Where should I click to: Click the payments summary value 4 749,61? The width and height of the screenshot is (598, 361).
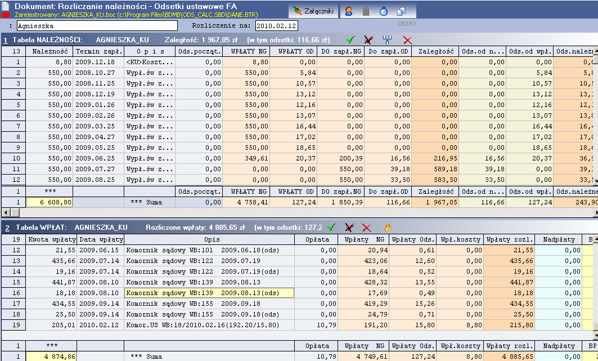point(363,356)
